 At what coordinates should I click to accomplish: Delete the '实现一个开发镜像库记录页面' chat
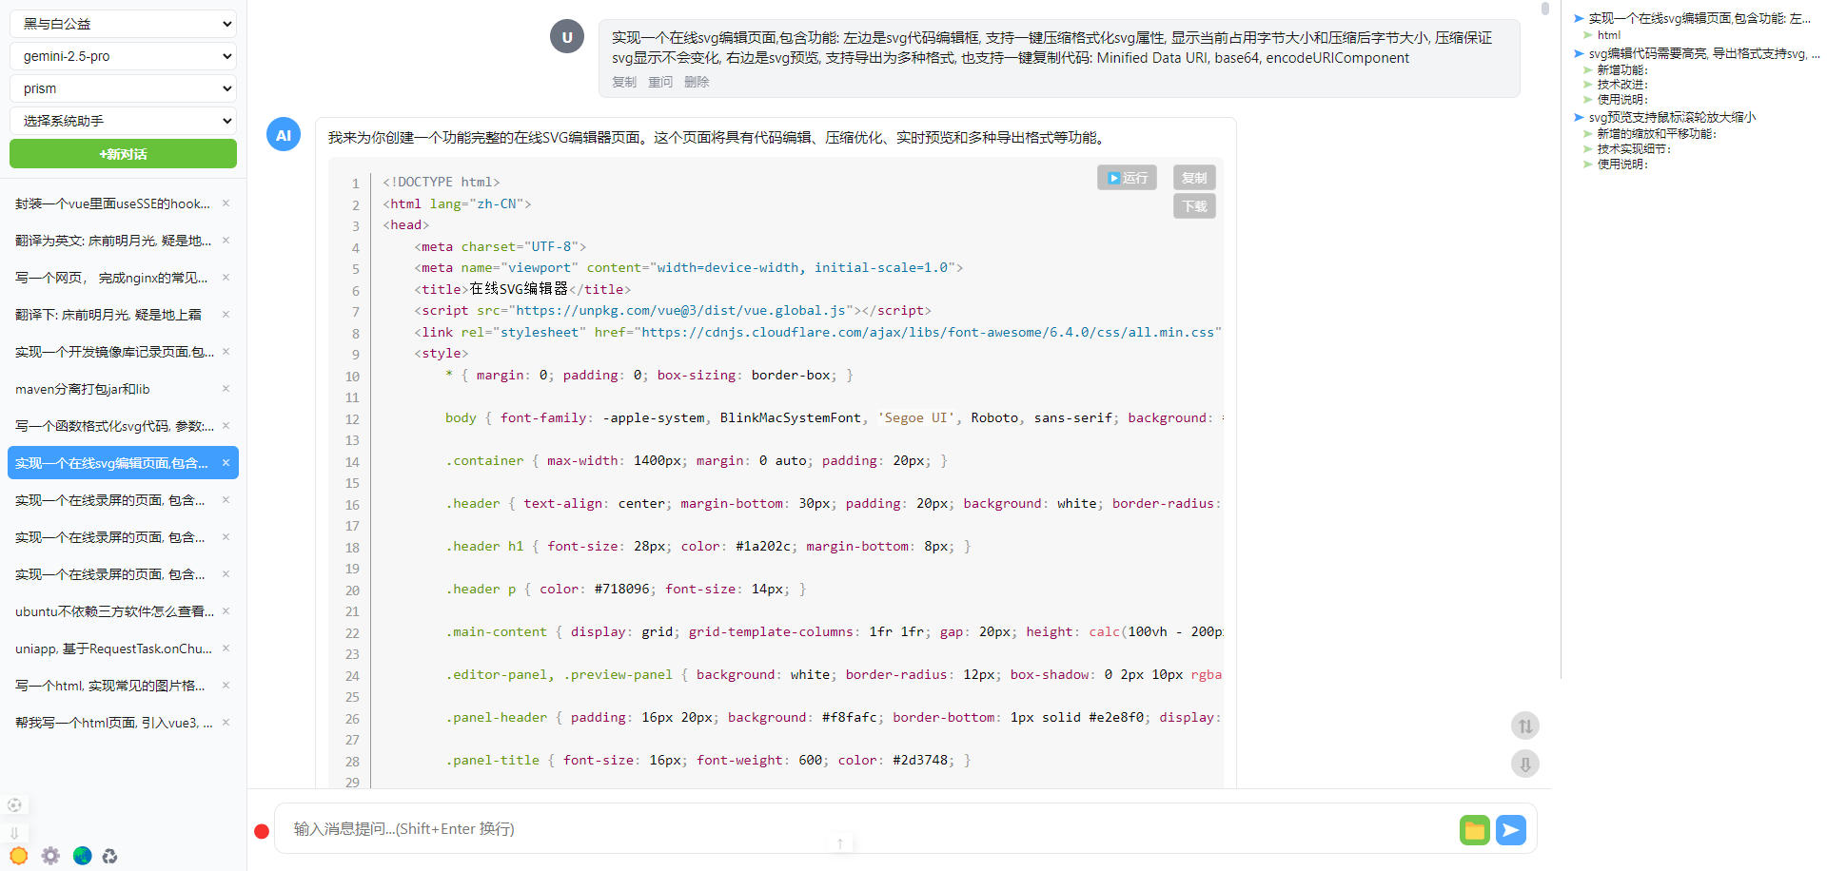[226, 352]
